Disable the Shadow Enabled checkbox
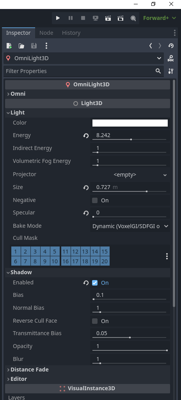The height and width of the screenshot is (400, 181). click(95, 283)
